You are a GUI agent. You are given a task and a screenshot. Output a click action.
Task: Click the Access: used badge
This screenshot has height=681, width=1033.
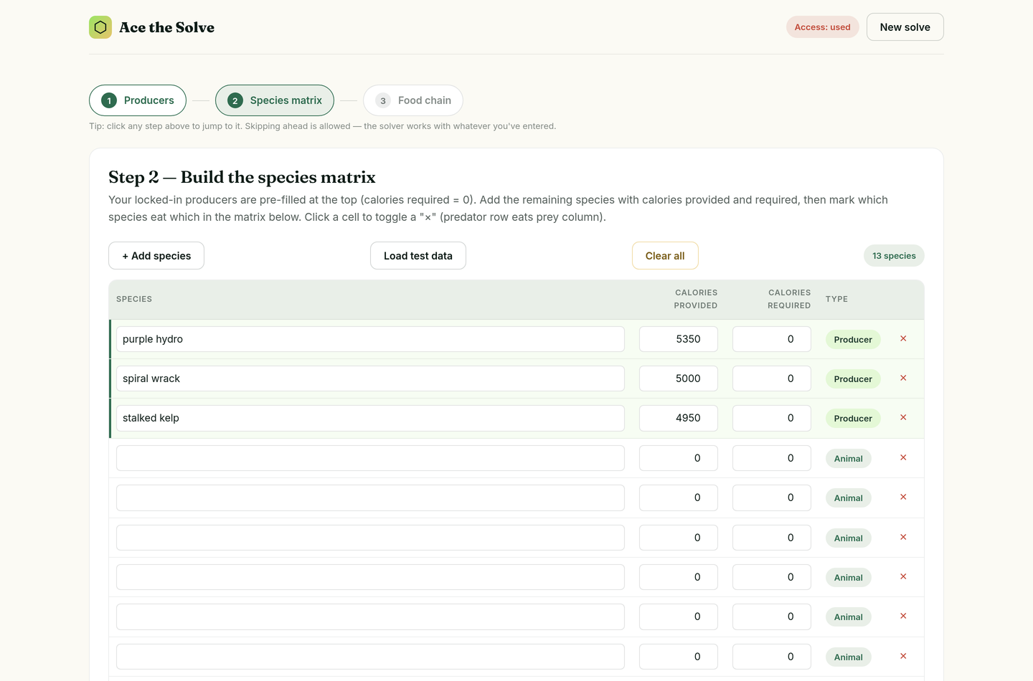pyautogui.click(x=823, y=27)
